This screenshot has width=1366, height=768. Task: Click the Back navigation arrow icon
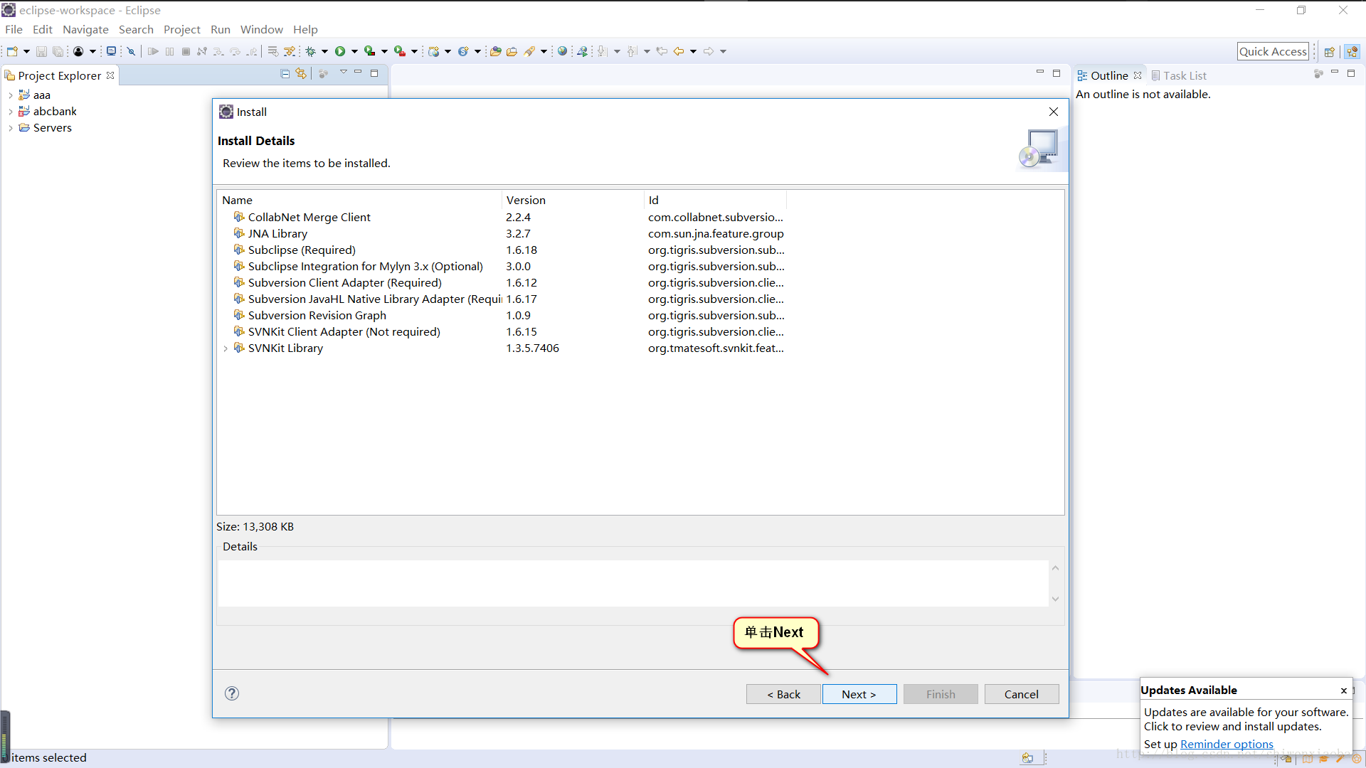click(x=679, y=51)
